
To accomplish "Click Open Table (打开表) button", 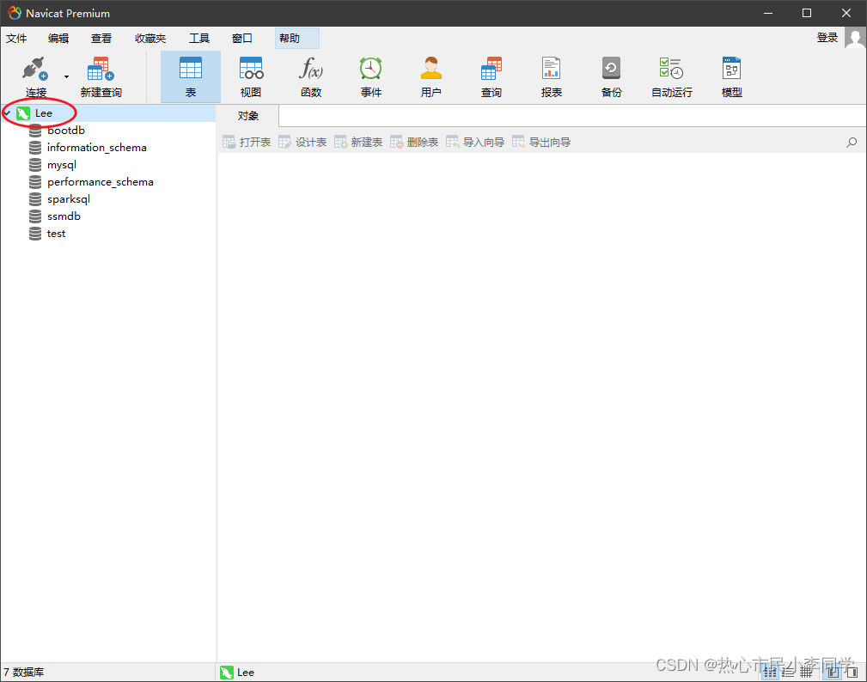I will (x=247, y=143).
